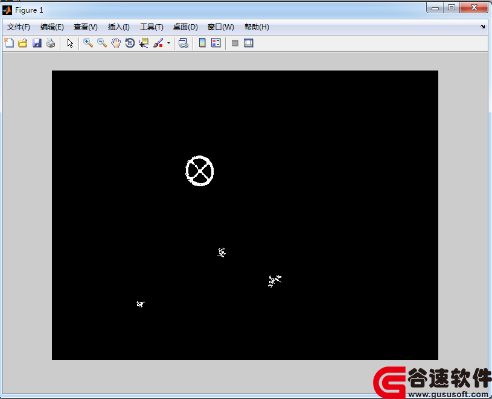Open the 工具(T) menu

pos(152,27)
